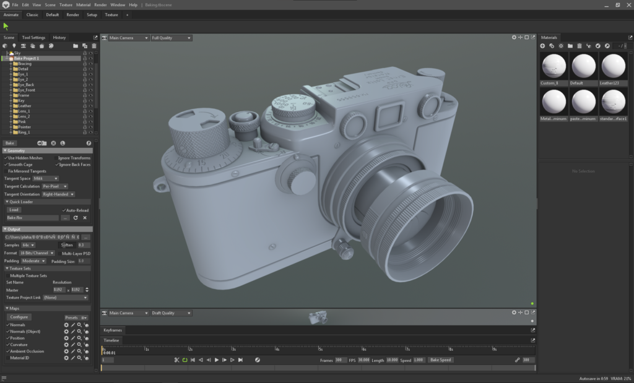Uncheck Use Hidden Meshes
634x383 pixels.
[6, 158]
